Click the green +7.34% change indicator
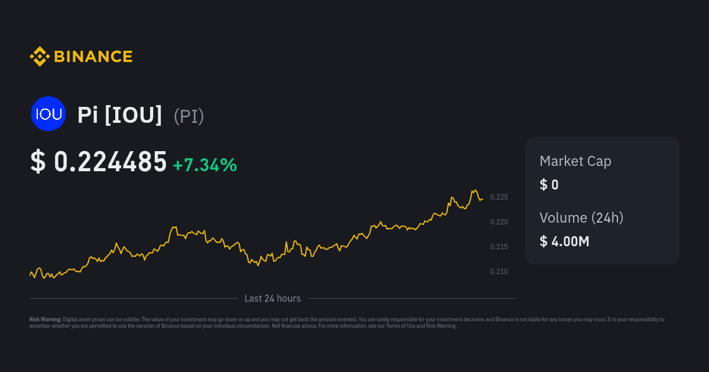709x372 pixels. [x=205, y=165]
